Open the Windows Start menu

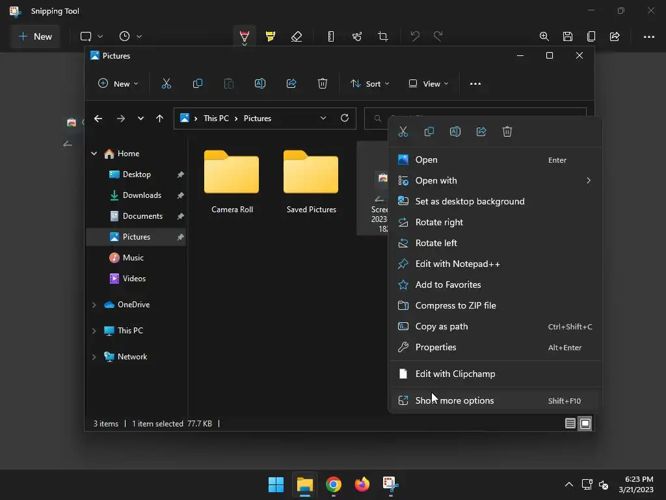276,484
